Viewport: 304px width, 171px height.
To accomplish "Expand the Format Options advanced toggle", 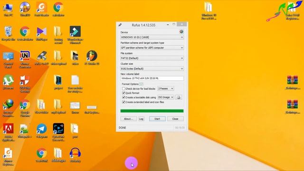I will coord(141,84).
